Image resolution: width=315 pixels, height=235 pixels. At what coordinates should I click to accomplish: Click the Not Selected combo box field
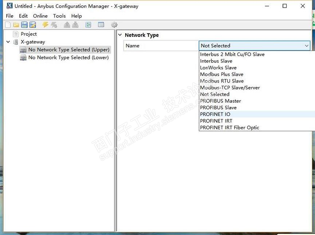coord(254,46)
